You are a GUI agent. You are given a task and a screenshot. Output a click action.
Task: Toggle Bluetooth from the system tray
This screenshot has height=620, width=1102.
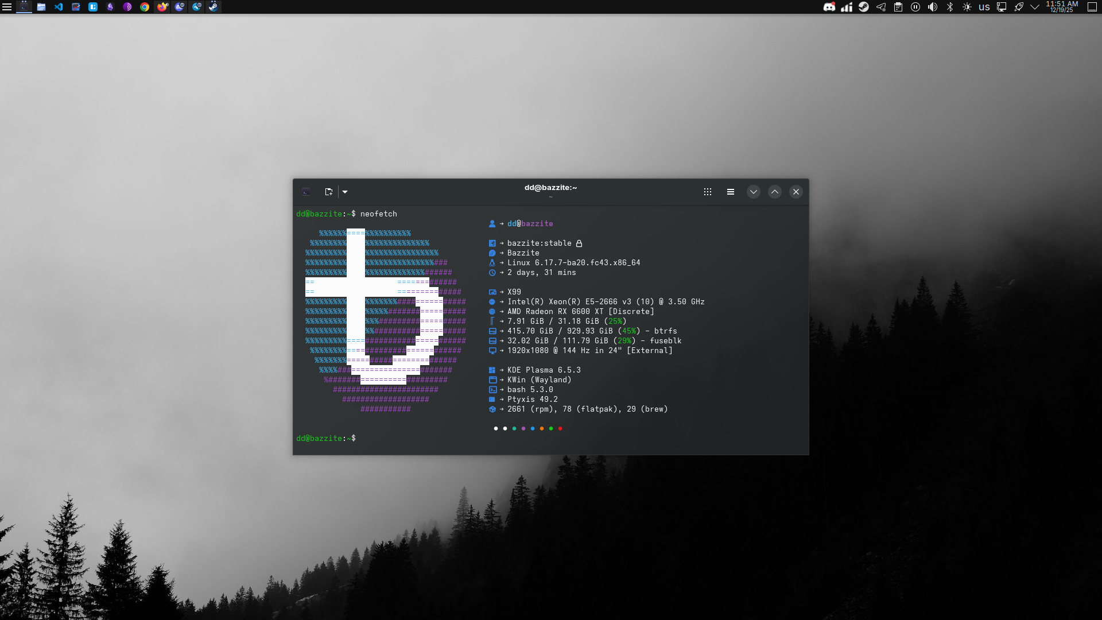950,7
